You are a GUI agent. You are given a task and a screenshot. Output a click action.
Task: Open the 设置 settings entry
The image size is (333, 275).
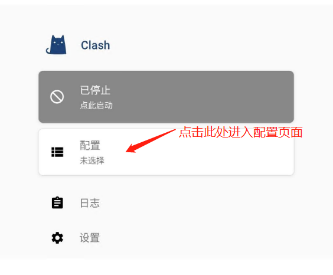pos(90,238)
